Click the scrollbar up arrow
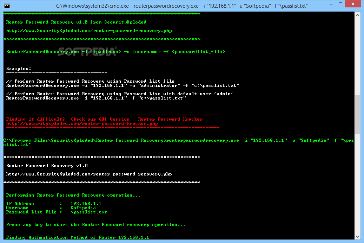The width and height of the screenshot is (364, 243). [357, 15]
